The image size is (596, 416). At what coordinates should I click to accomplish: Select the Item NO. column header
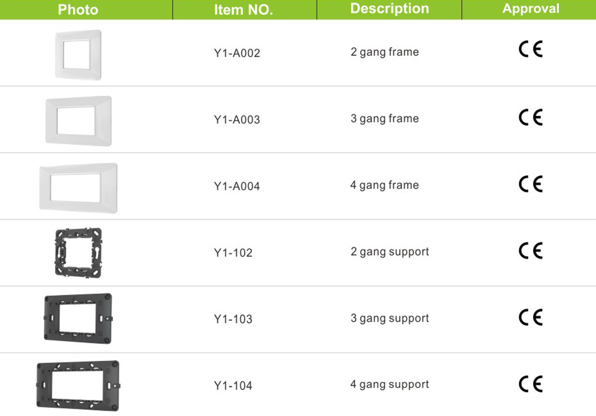click(244, 10)
